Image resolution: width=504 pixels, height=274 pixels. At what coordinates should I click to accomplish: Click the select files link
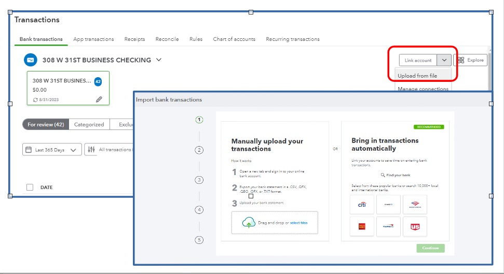pos(299,223)
